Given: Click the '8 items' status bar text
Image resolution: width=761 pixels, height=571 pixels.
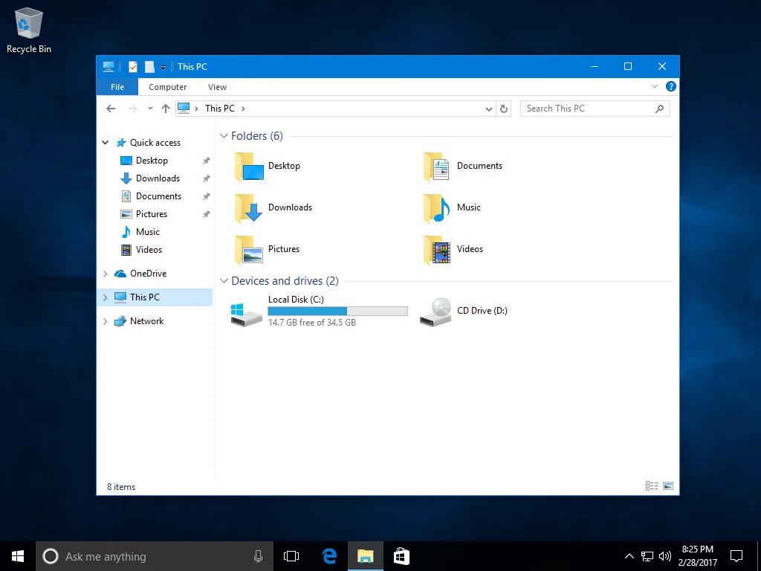Looking at the screenshot, I should coord(121,487).
